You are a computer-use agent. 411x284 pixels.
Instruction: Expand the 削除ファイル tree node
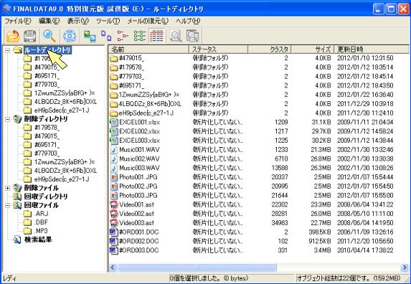(x=8, y=188)
